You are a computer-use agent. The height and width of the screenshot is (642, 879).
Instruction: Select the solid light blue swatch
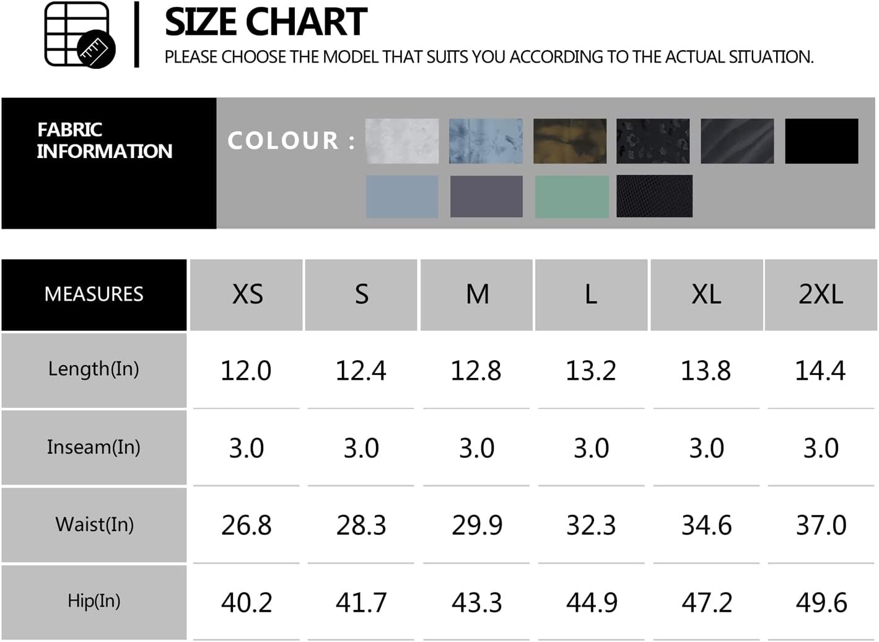click(x=402, y=196)
